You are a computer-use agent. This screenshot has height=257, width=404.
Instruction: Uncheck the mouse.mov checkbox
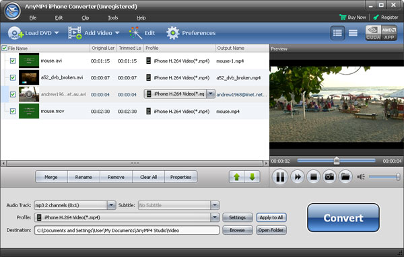pos(13,111)
